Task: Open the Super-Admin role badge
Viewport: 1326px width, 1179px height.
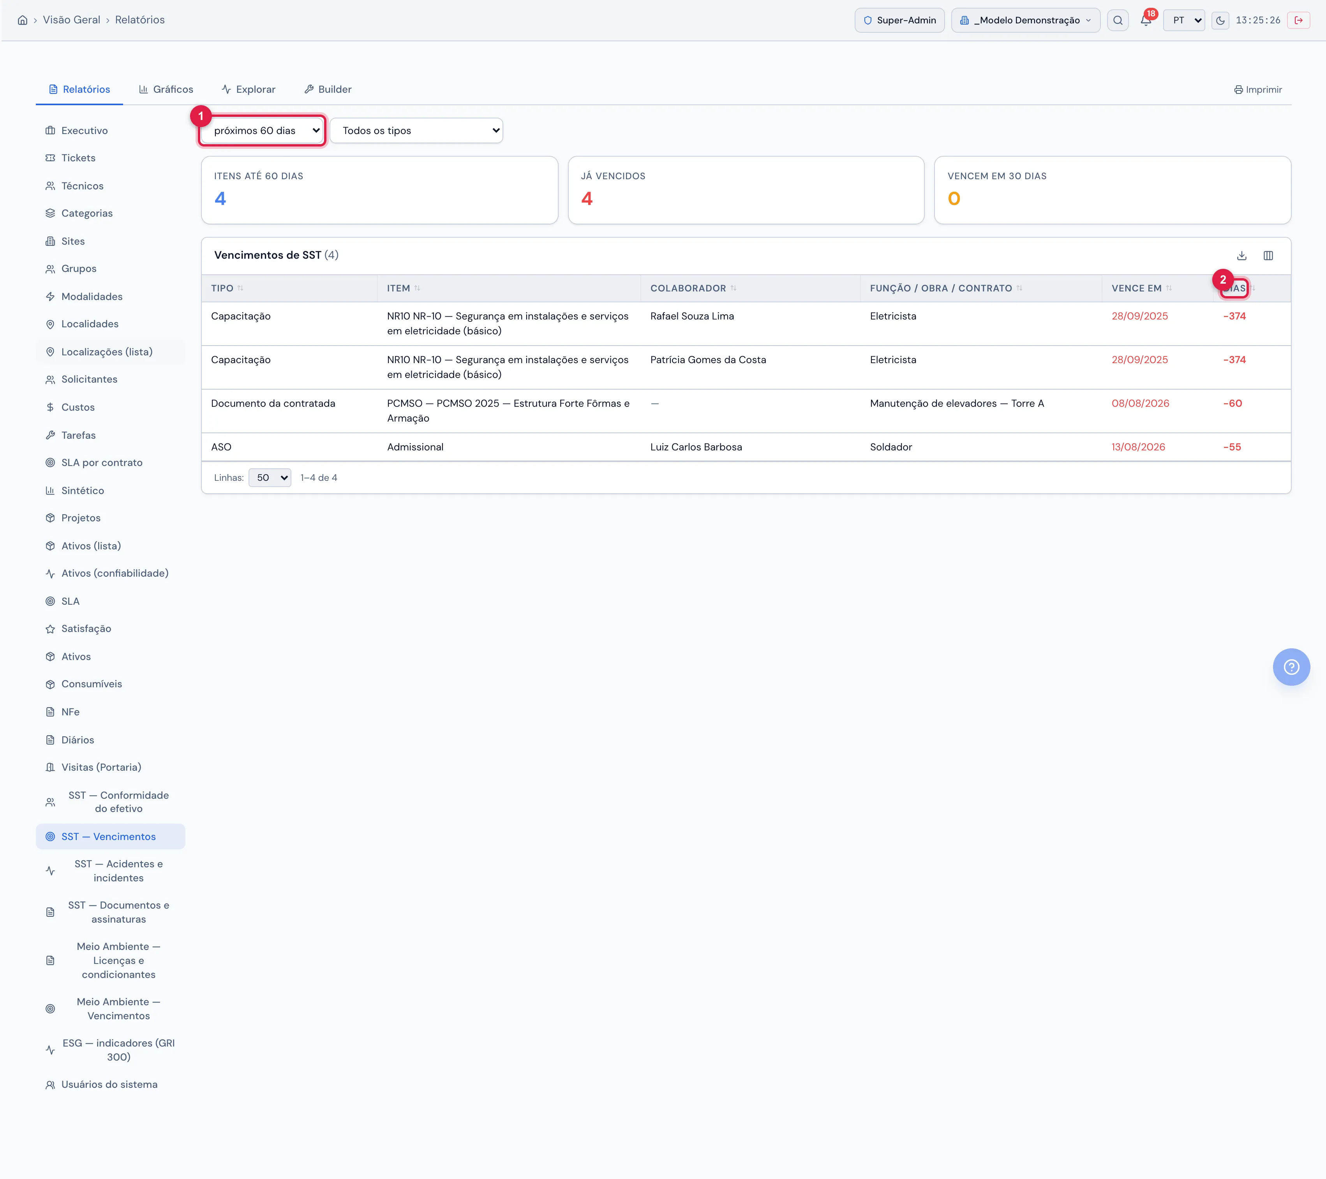Action: (x=899, y=20)
